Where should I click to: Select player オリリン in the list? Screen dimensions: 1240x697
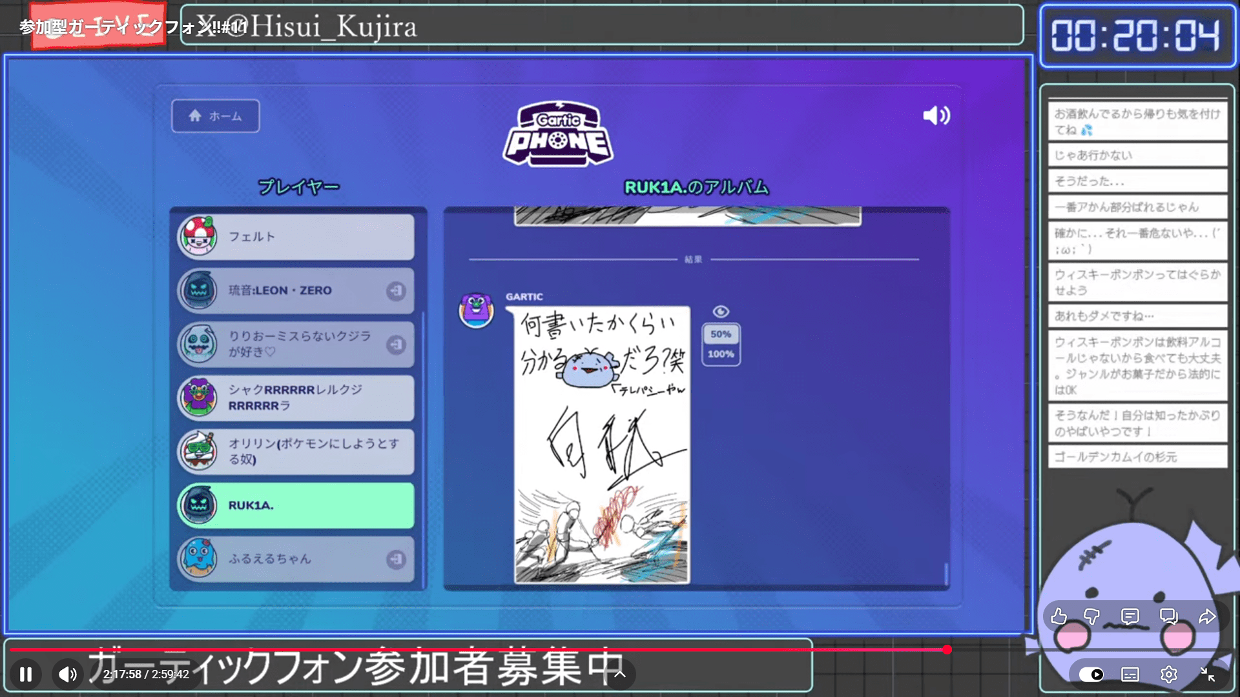tap(296, 452)
